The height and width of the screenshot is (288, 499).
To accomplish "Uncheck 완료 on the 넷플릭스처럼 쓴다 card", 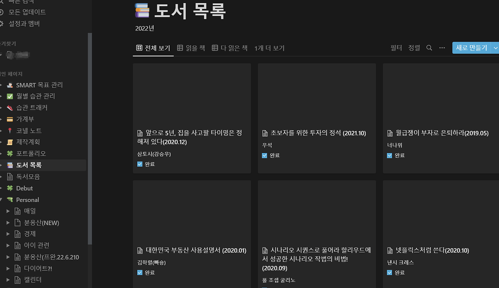I will (x=389, y=272).
